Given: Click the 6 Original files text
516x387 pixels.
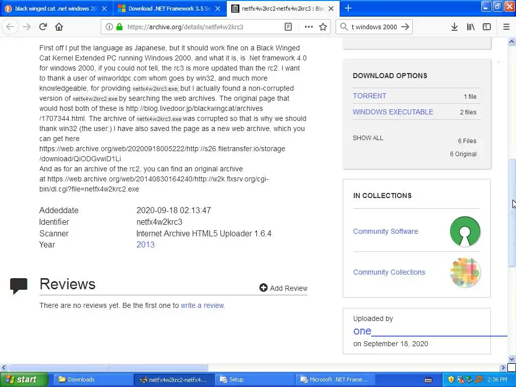Looking at the screenshot, I should (x=463, y=154).
